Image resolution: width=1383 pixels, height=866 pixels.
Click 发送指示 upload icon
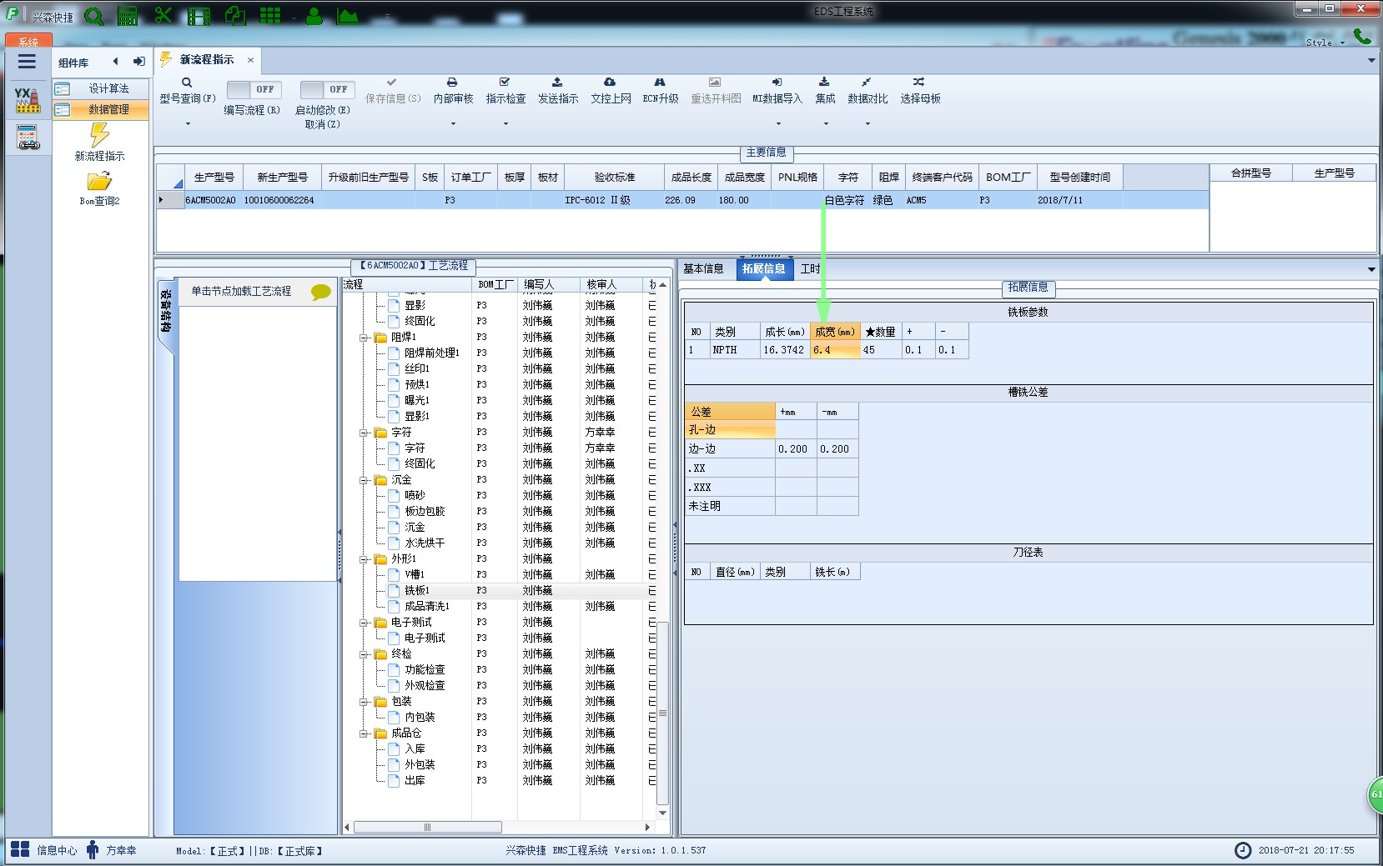coord(557,82)
